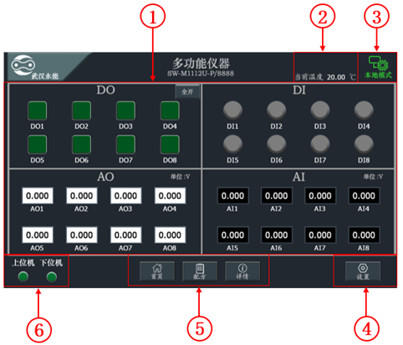This screenshot has height=345, width=403.
Task: Toggle the DO1 green output button
Action: (x=37, y=111)
